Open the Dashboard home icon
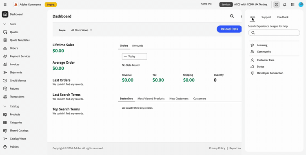The width and height of the screenshot is (306, 155). [x=5, y=14]
